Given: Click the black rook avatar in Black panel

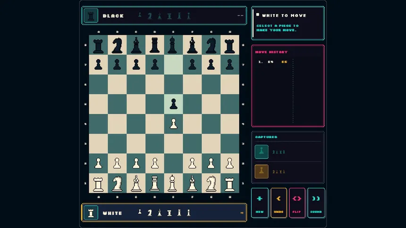Looking at the screenshot, I should pos(91,16).
